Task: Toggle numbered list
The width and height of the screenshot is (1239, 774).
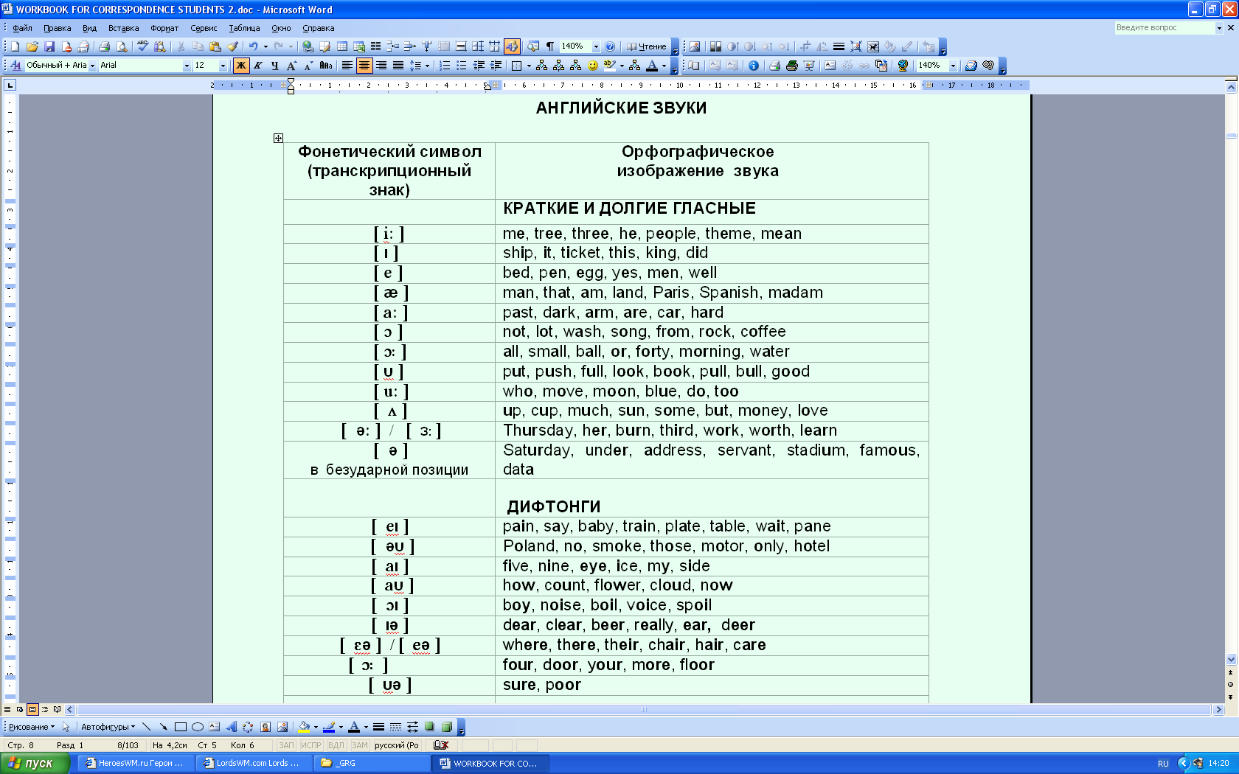Action: tap(445, 66)
